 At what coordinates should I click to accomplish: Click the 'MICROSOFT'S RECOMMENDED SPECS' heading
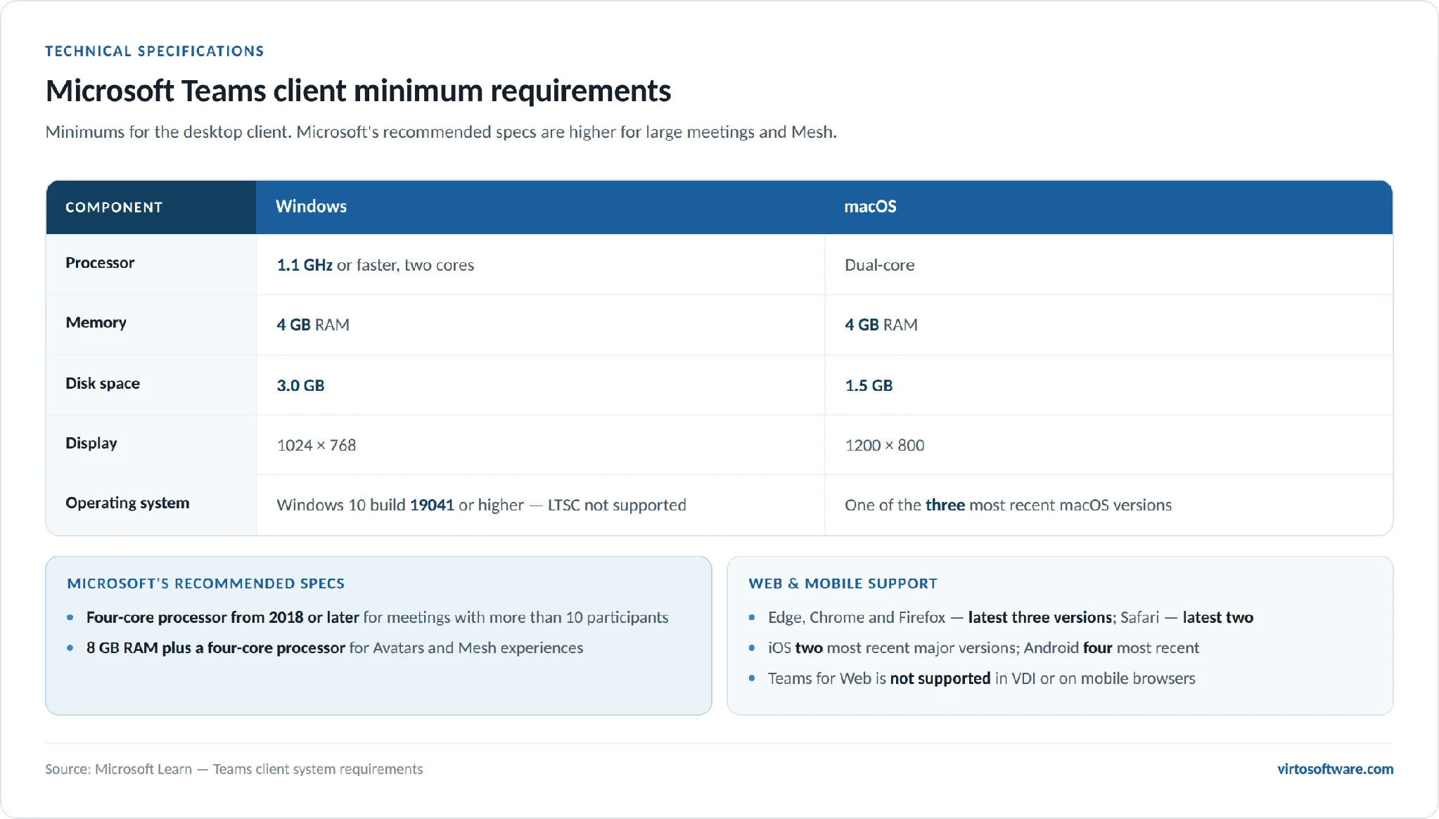click(x=206, y=583)
